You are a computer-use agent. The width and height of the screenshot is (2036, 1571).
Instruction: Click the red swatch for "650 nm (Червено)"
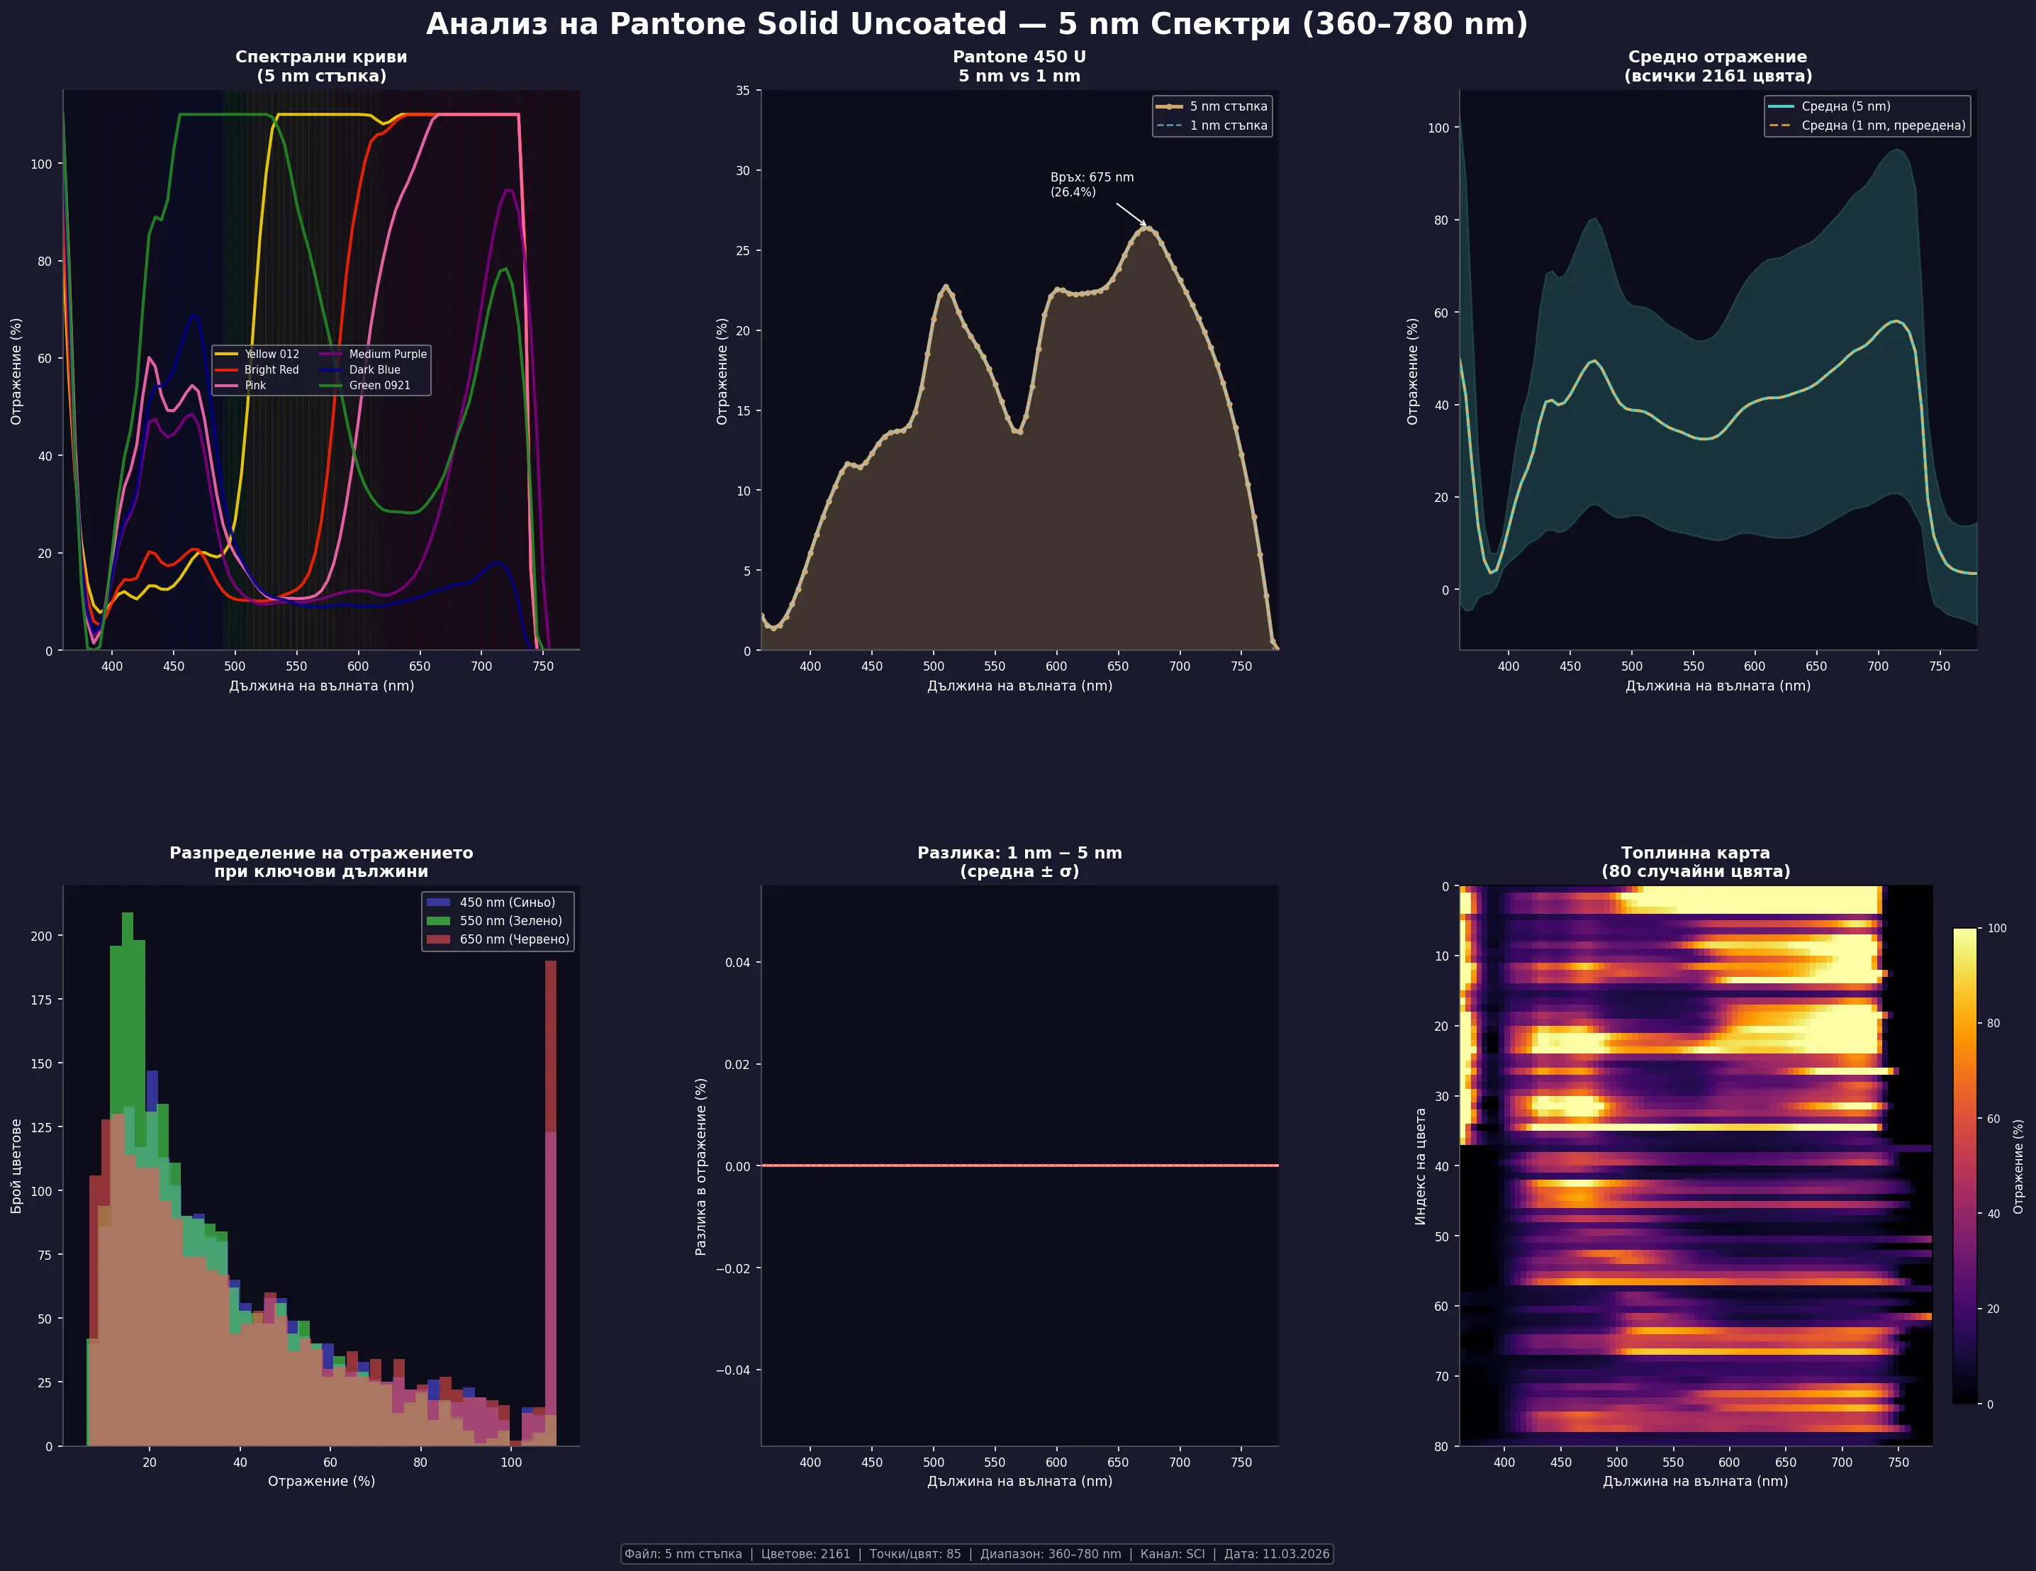point(438,940)
